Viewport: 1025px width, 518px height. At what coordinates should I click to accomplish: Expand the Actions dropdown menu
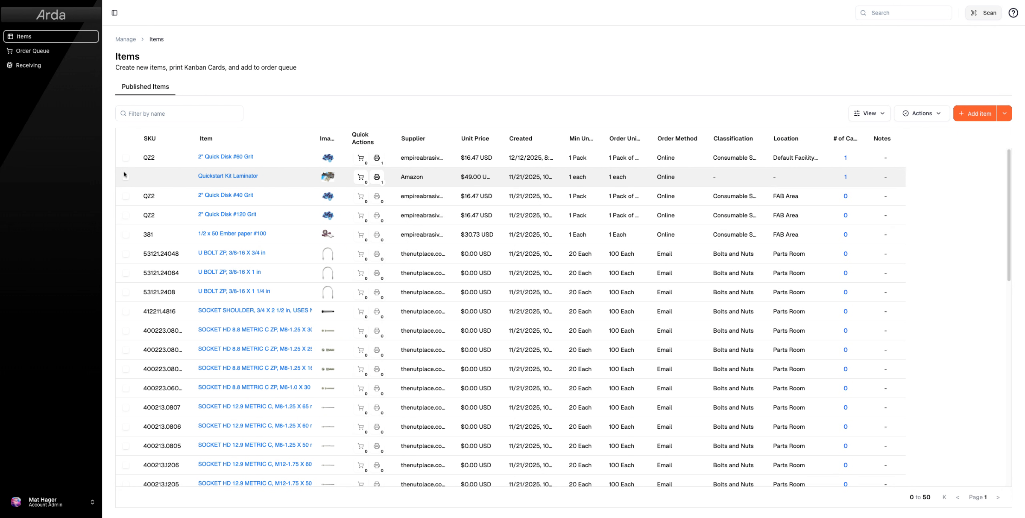[922, 113]
